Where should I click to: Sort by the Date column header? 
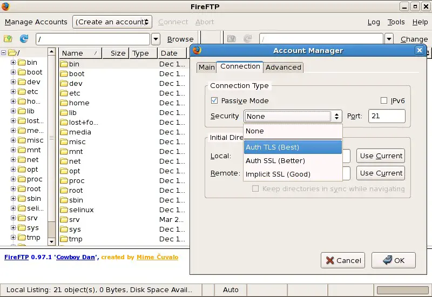173,53
